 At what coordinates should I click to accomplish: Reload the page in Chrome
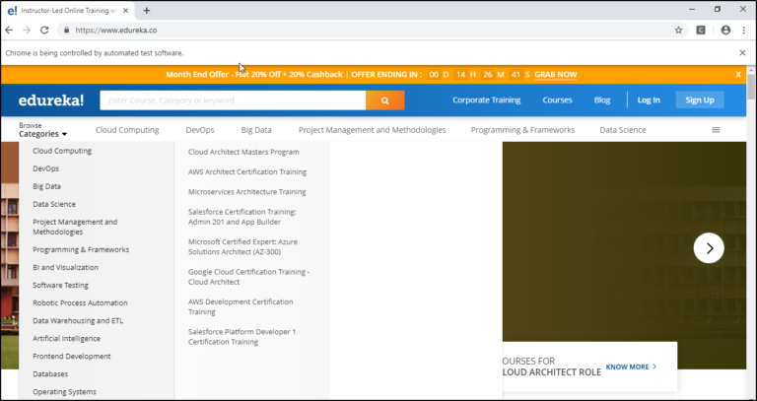[x=44, y=30]
